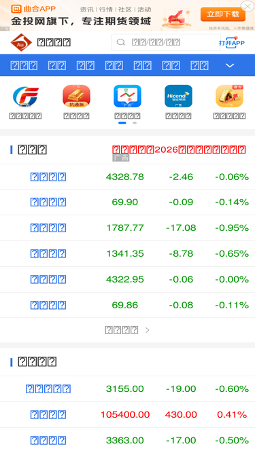Open the 打开APP icon beside the search box
255x453 pixels.
pyautogui.click(x=232, y=43)
